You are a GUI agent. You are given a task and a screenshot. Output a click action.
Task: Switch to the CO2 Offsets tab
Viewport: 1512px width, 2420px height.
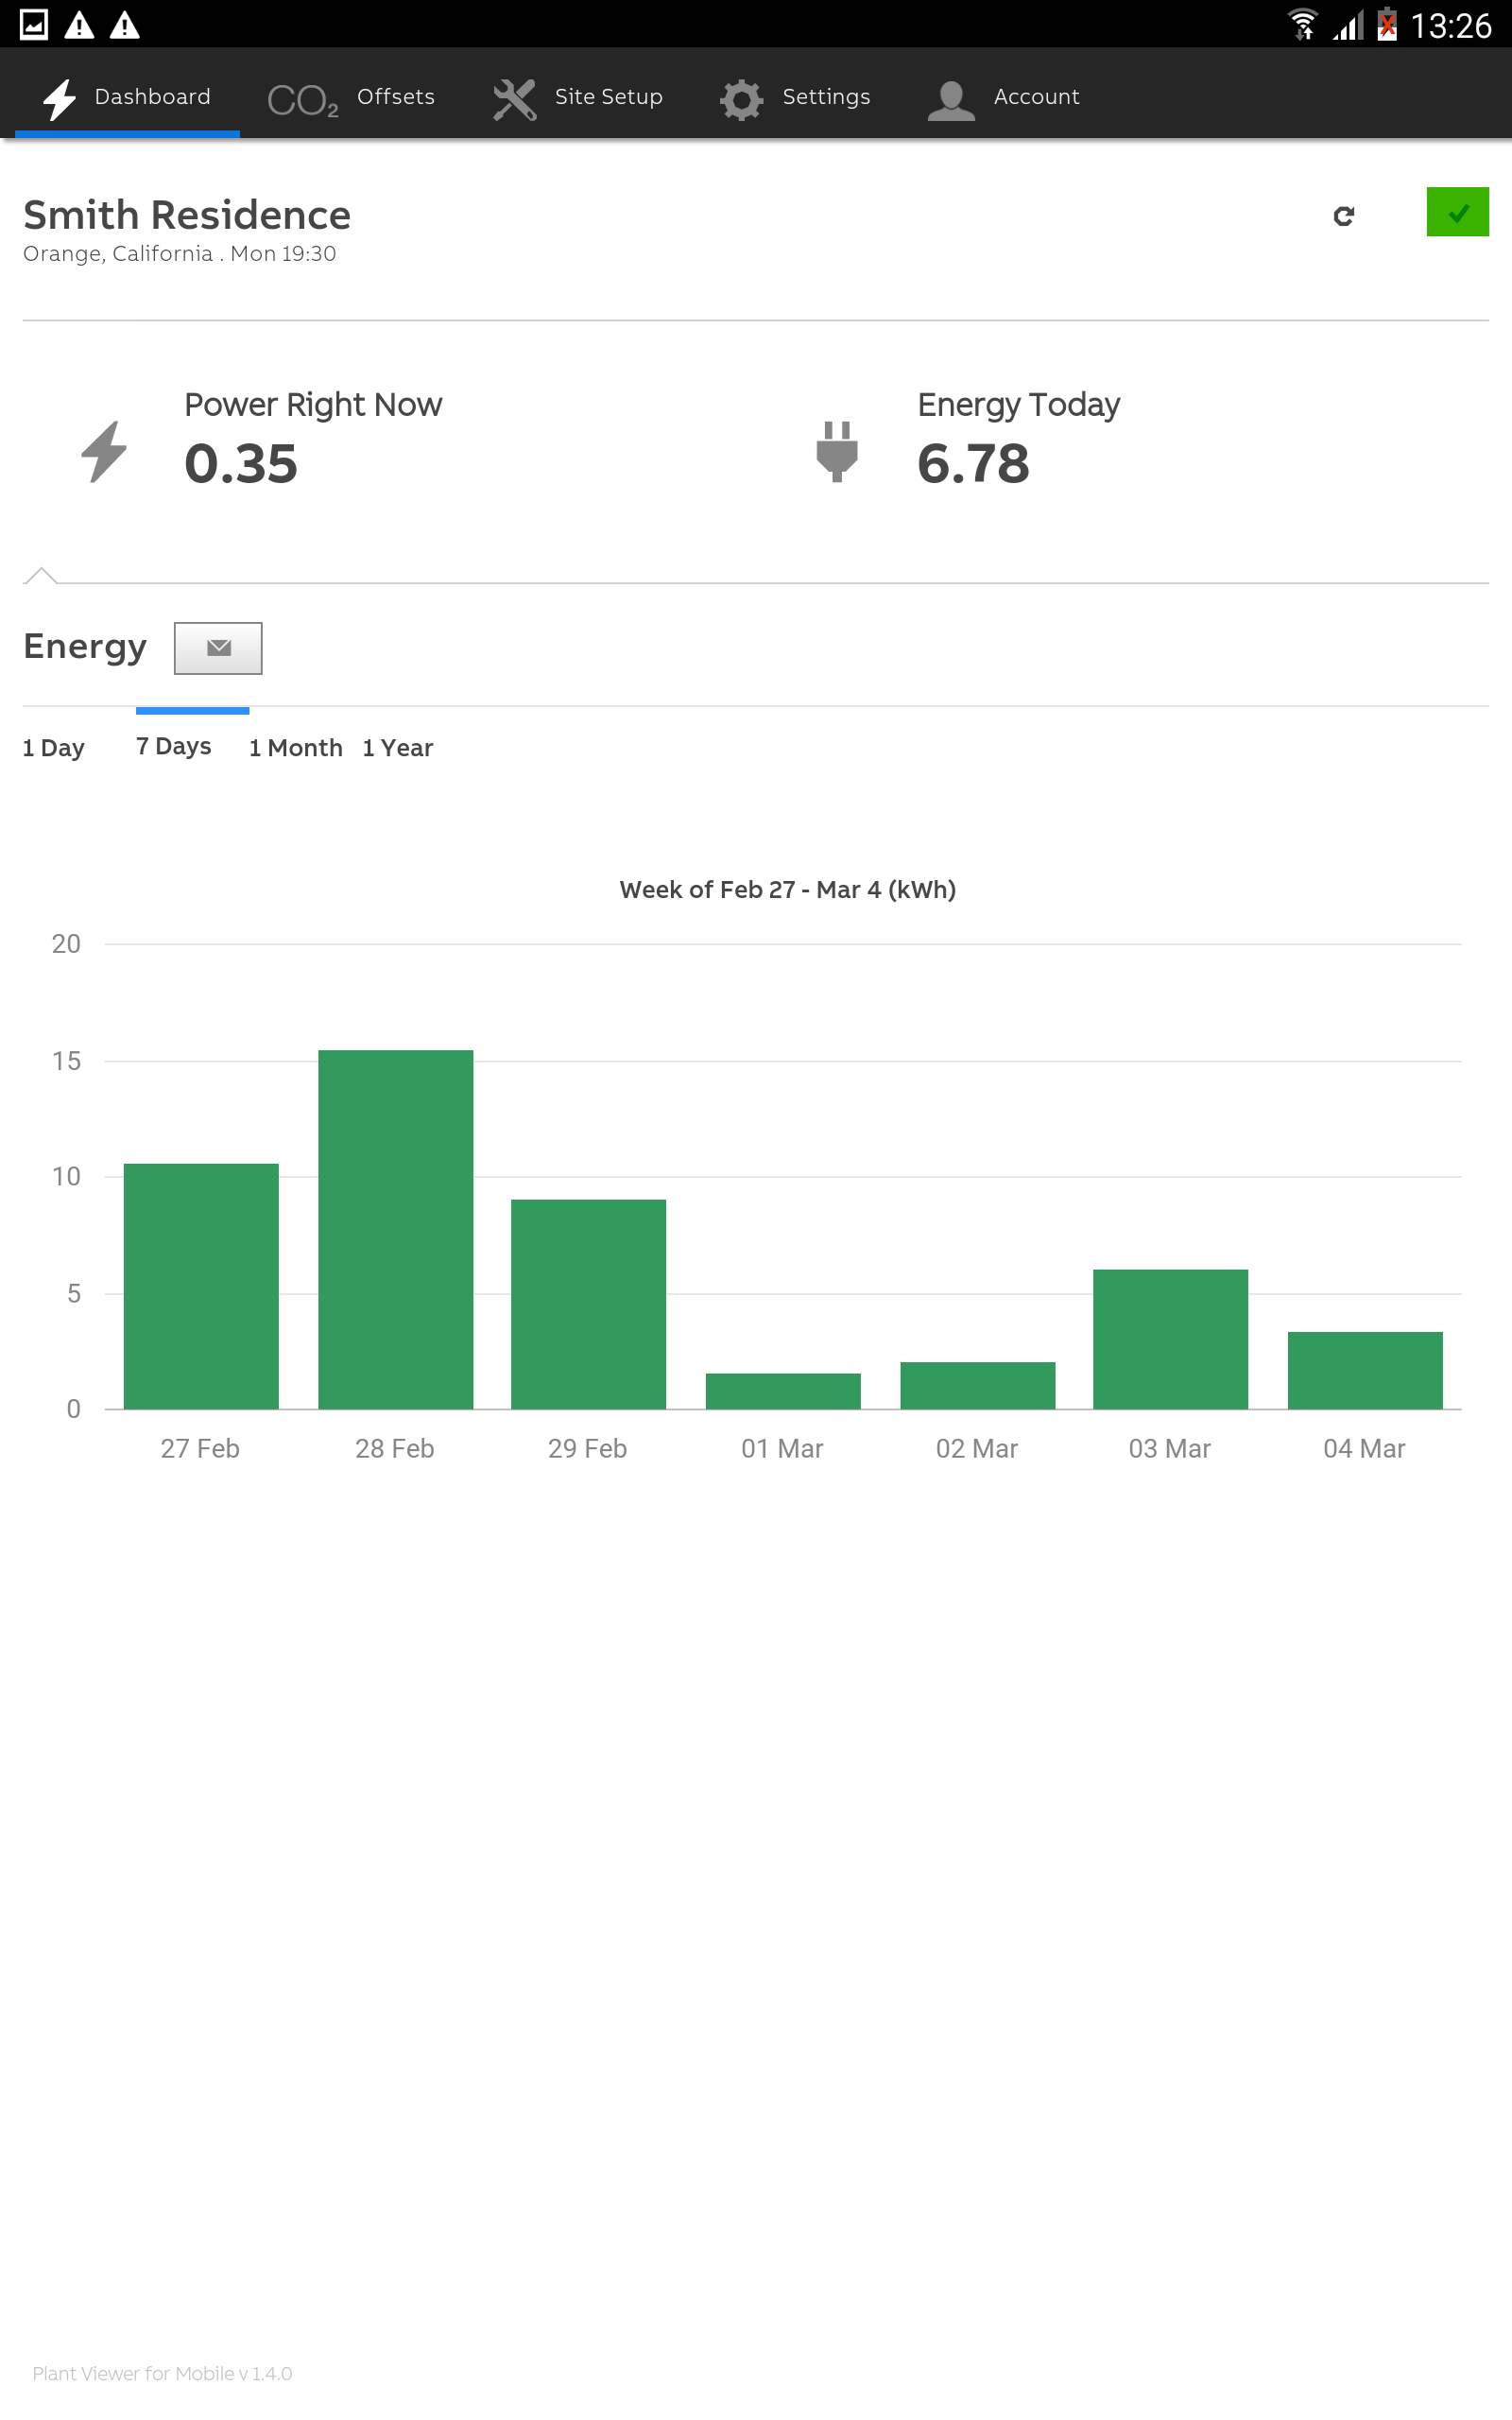(351, 97)
